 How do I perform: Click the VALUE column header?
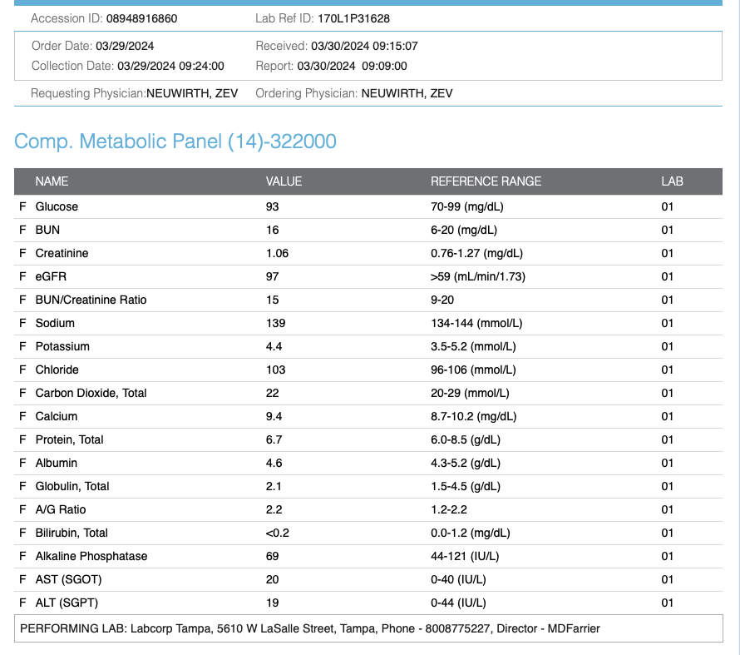284,181
